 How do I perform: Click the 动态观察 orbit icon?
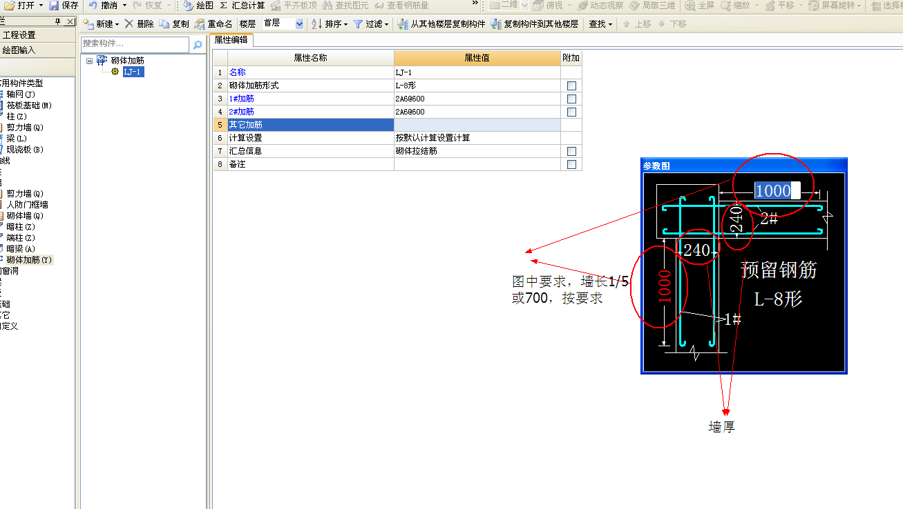(x=582, y=6)
